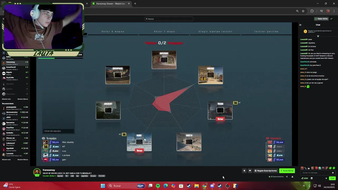338x190 pixels.
Task: Click Regala Suscripciones button
Action: point(266,171)
